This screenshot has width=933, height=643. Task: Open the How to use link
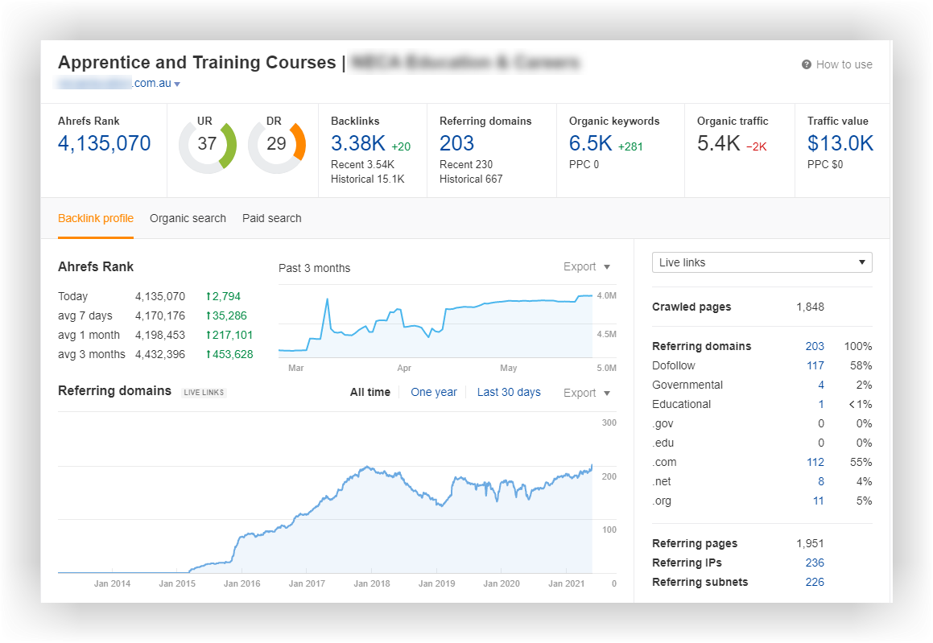coord(844,65)
